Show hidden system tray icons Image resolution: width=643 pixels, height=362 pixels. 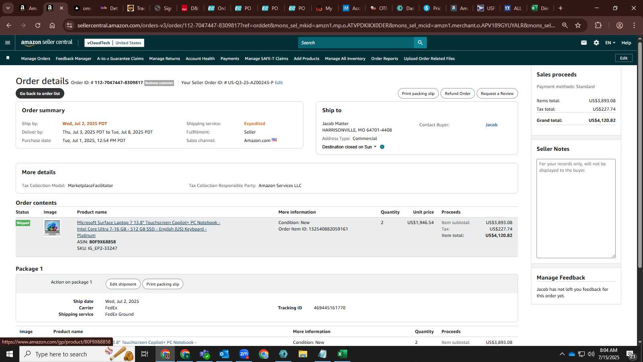click(x=562, y=354)
